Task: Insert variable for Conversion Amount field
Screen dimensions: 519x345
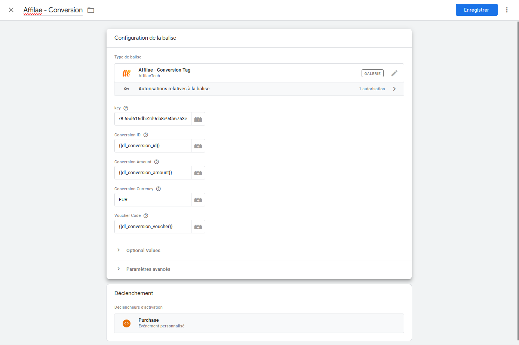Action: tap(198, 173)
